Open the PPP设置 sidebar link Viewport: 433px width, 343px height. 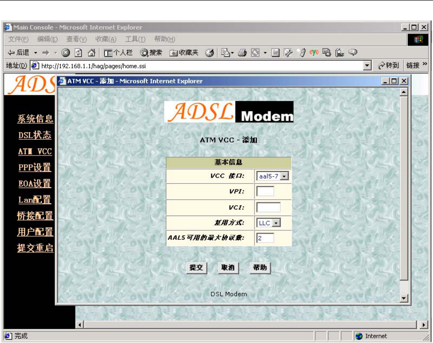[35, 167]
